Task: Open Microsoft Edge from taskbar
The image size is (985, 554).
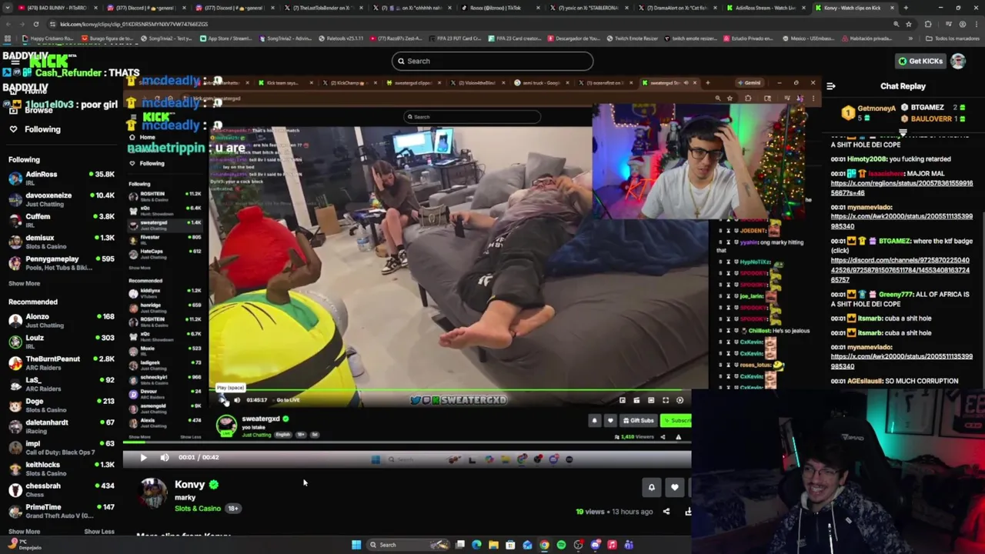Action: coord(476,545)
